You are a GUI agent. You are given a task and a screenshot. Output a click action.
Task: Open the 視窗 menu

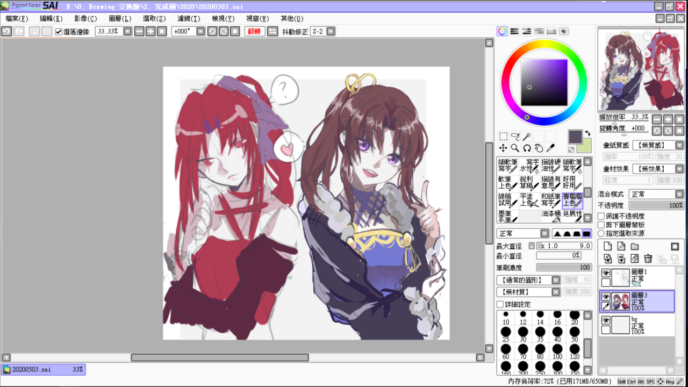[x=257, y=18]
